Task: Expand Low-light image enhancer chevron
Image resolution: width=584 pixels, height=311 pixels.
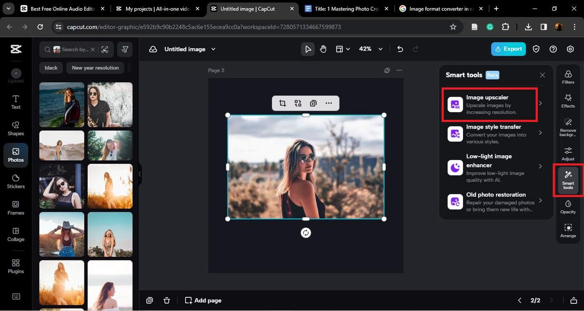Action: pos(541,166)
